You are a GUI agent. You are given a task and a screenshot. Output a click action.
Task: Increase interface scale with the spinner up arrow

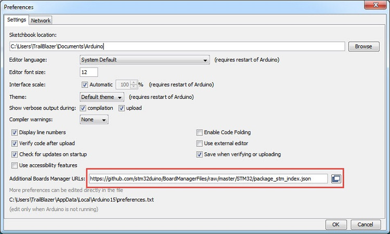pyautogui.click(x=134, y=83)
